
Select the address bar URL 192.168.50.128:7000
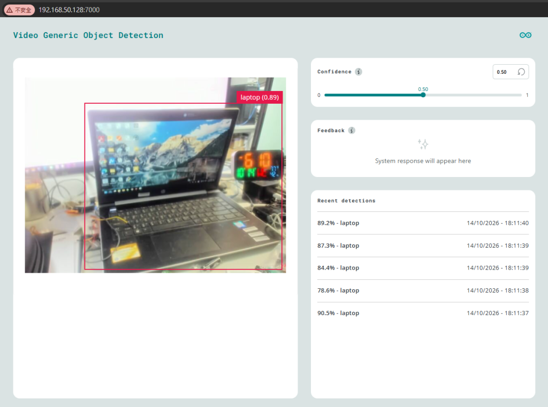(x=69, y=10)
